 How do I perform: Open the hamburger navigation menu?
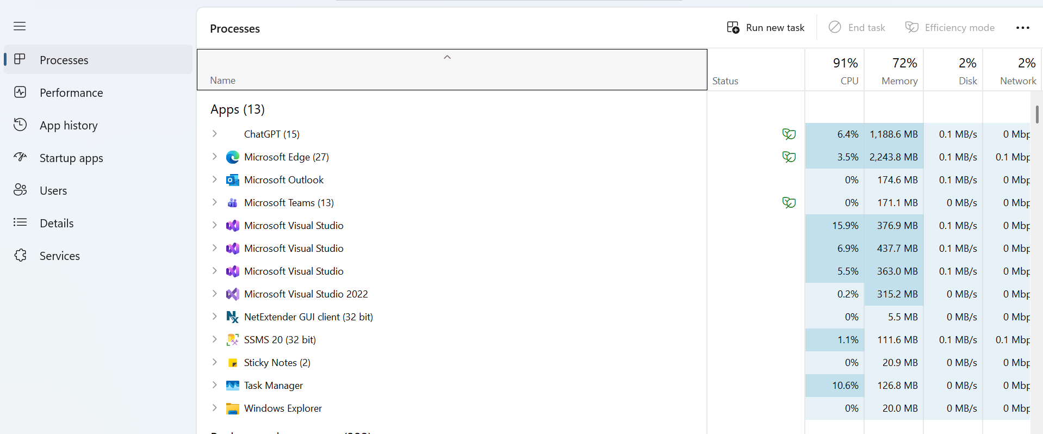(x=20, y=26)
